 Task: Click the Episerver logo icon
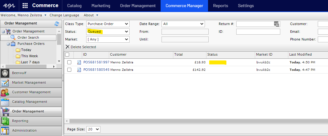[x=9, y=6]
